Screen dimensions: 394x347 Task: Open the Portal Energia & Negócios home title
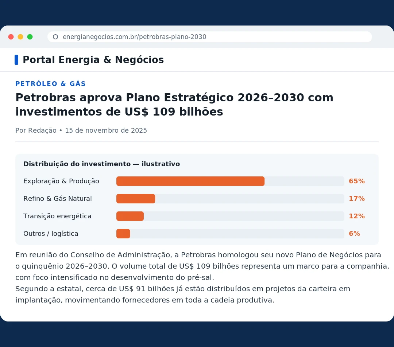tap(93, 60)
